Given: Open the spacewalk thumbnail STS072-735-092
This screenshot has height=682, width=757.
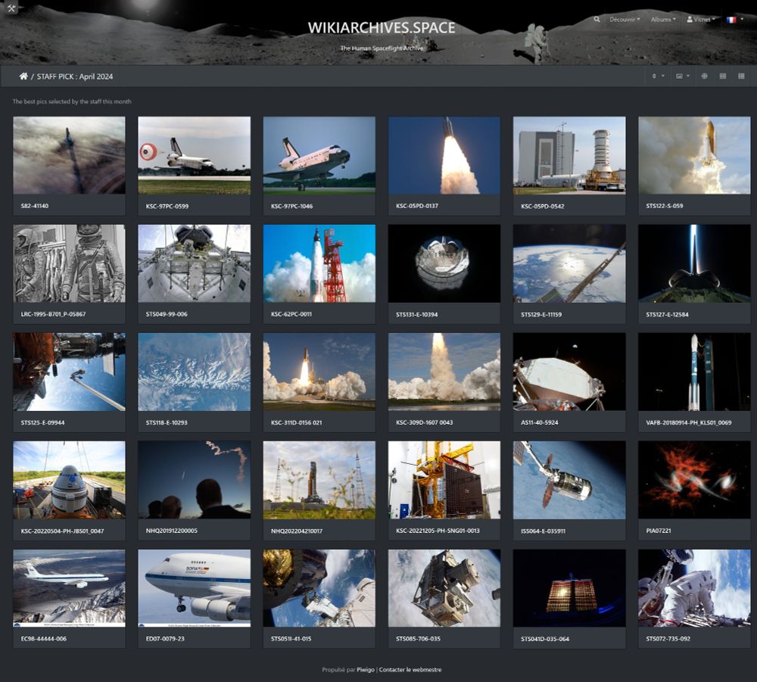Looking at the screenshot, I should click(694, 588).
